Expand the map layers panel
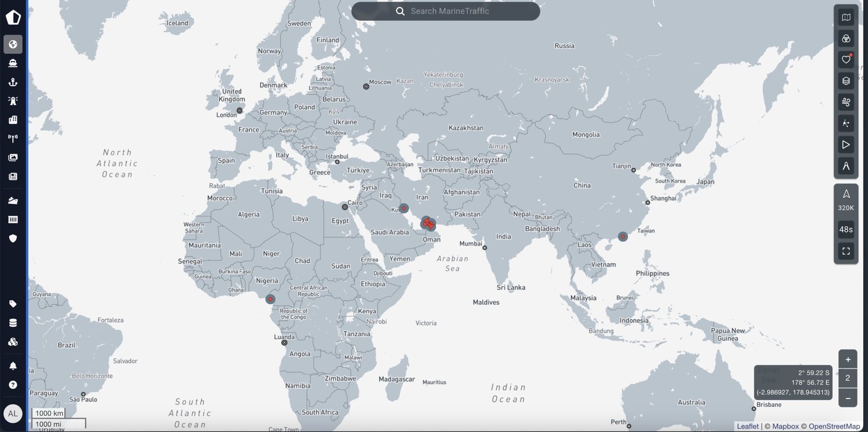Screen dimensions: 868x432 point(846,81)
